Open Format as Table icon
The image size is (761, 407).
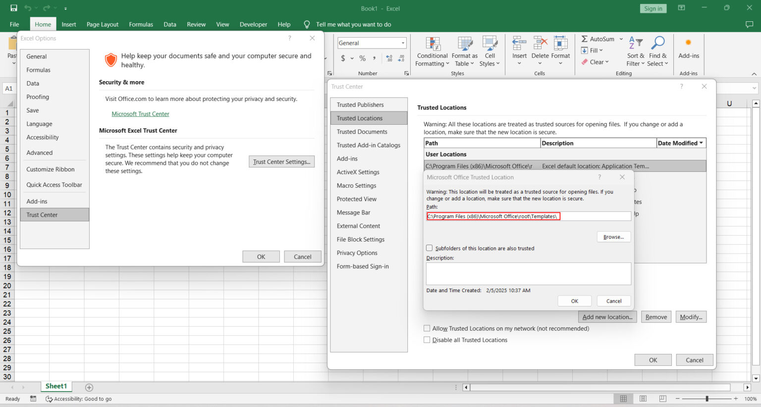click(465, 44)
